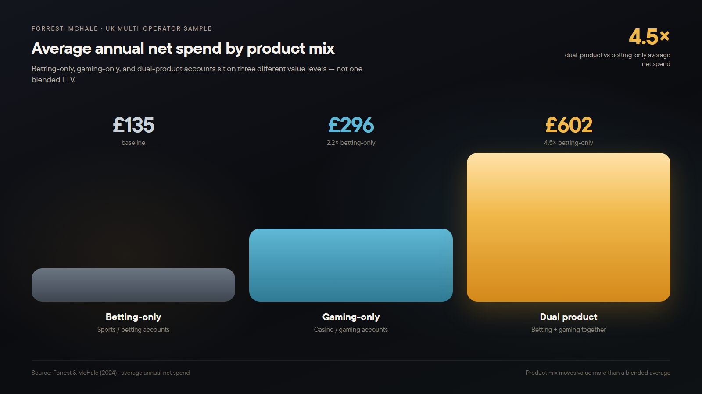Click the 4.5× headline stat
The width and height of the screenshot is (702, 394).
(649, 37)
